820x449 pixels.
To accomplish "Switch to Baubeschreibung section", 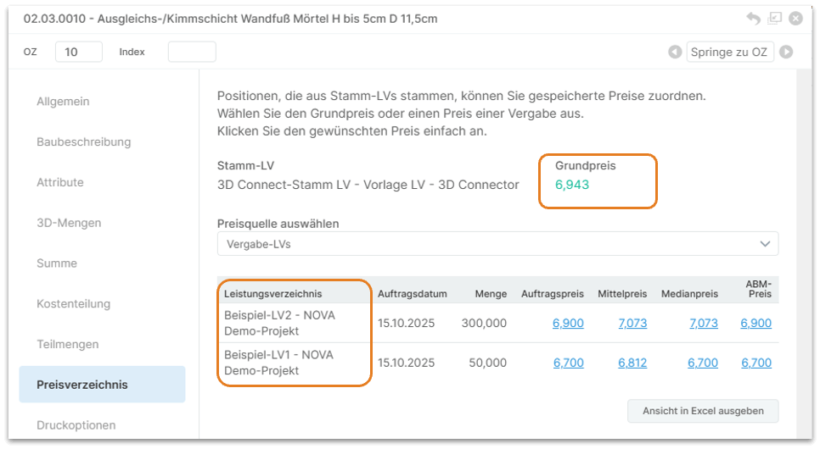I will coord(83,141).
